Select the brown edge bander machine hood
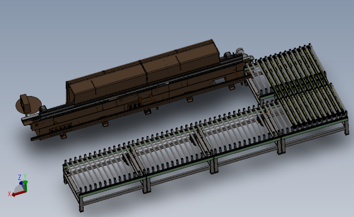 [x=142, y=72]
